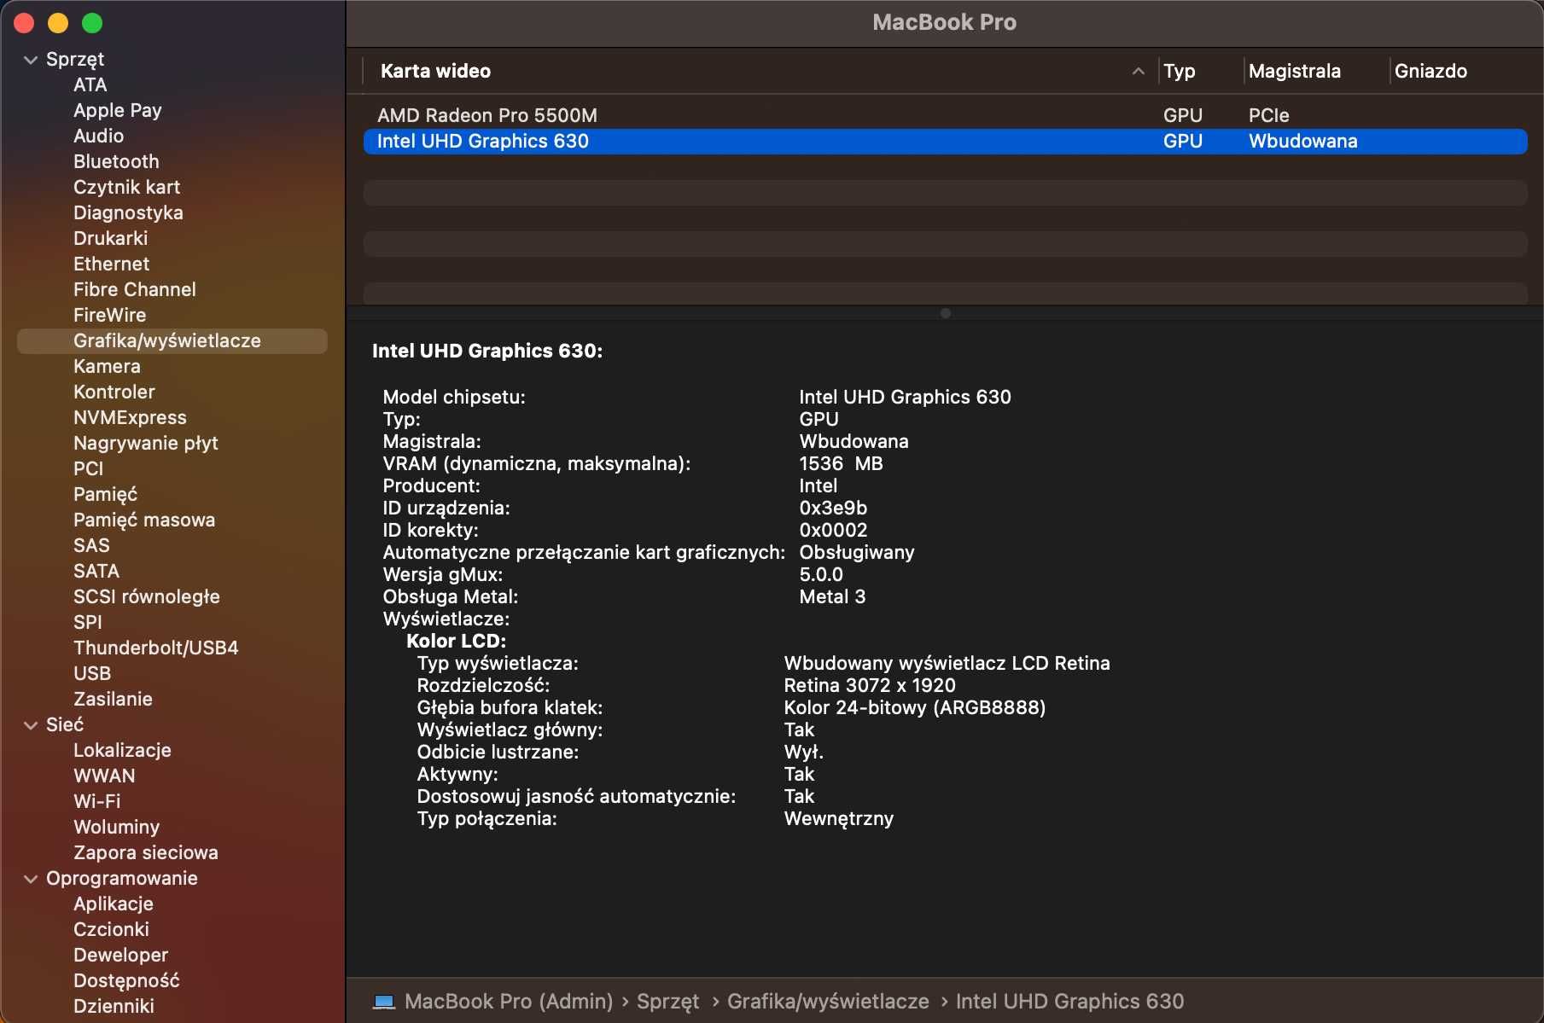Click Grafika/wyświetlacze in path bar
The height and width of the screenshot is (1023, 1544).
pos(828,1002)
